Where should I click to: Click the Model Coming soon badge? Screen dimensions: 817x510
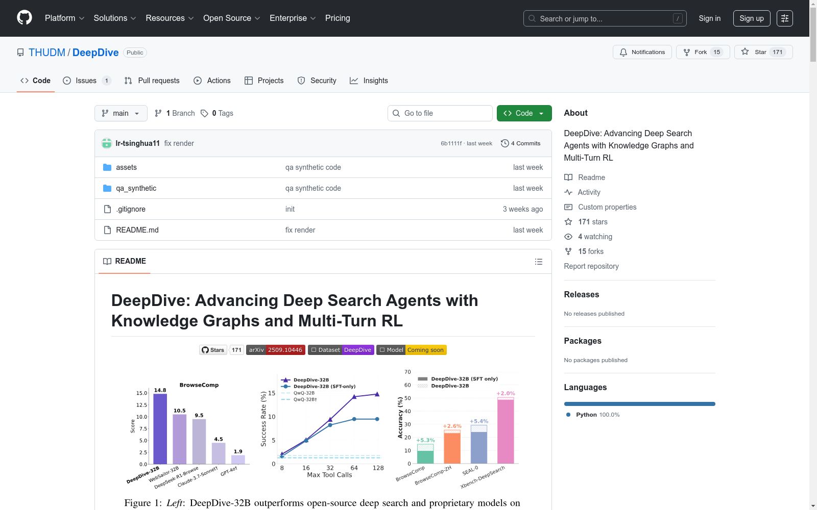tap(412, 350)
